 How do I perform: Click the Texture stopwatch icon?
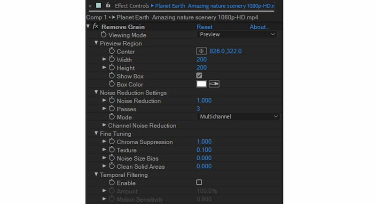[x=111, y=149]
